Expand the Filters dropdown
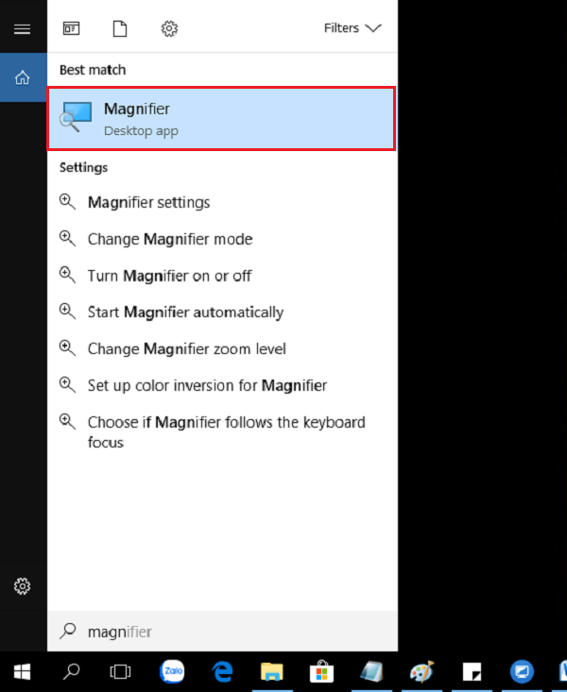The image size is (567, 692). (x=352, y=28)
